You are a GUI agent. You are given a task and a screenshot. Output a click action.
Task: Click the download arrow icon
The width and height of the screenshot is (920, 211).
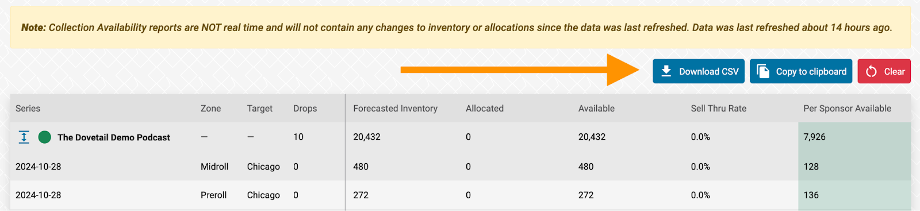(666, 71)
